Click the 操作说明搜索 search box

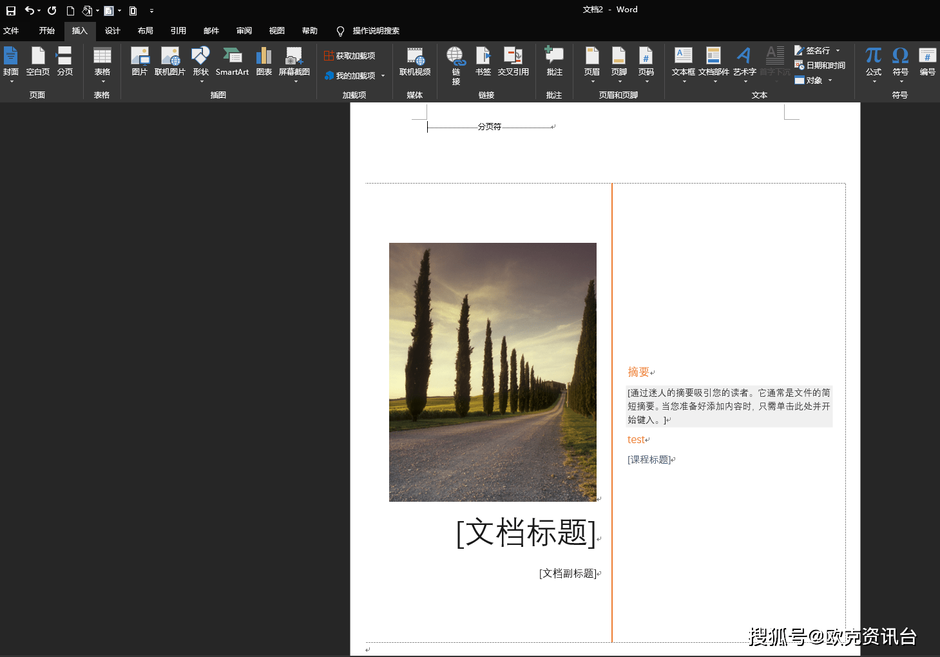376,31
